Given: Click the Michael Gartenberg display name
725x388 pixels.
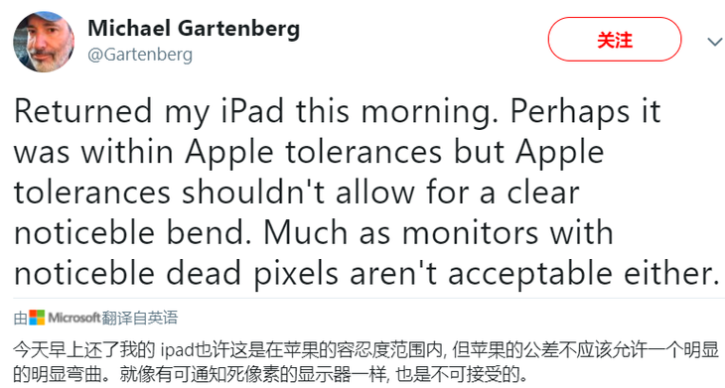Looking at the screenshot, I should tap(194, 28).
